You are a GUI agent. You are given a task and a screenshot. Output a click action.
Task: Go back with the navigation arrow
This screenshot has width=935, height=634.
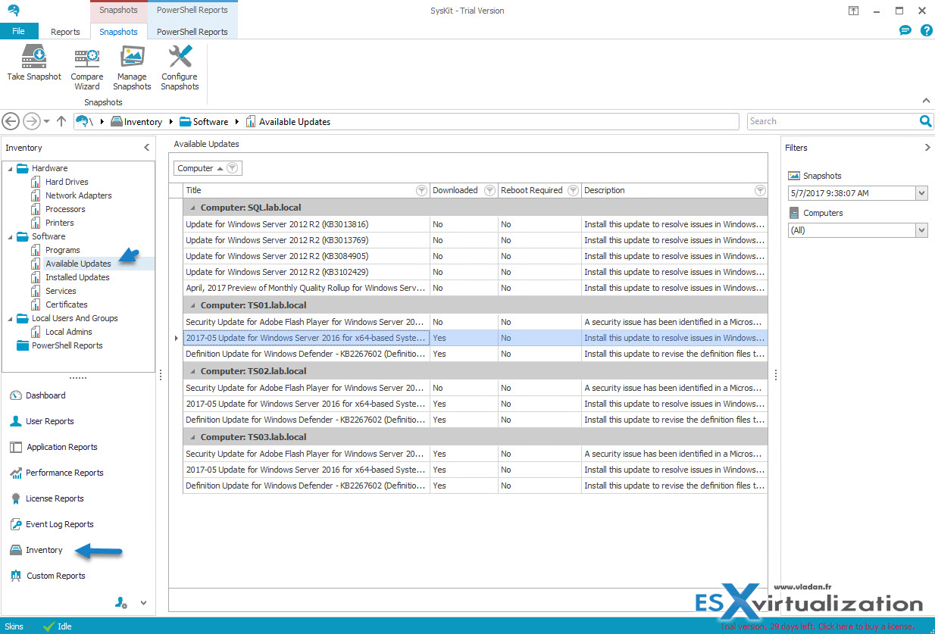(11, 121)
